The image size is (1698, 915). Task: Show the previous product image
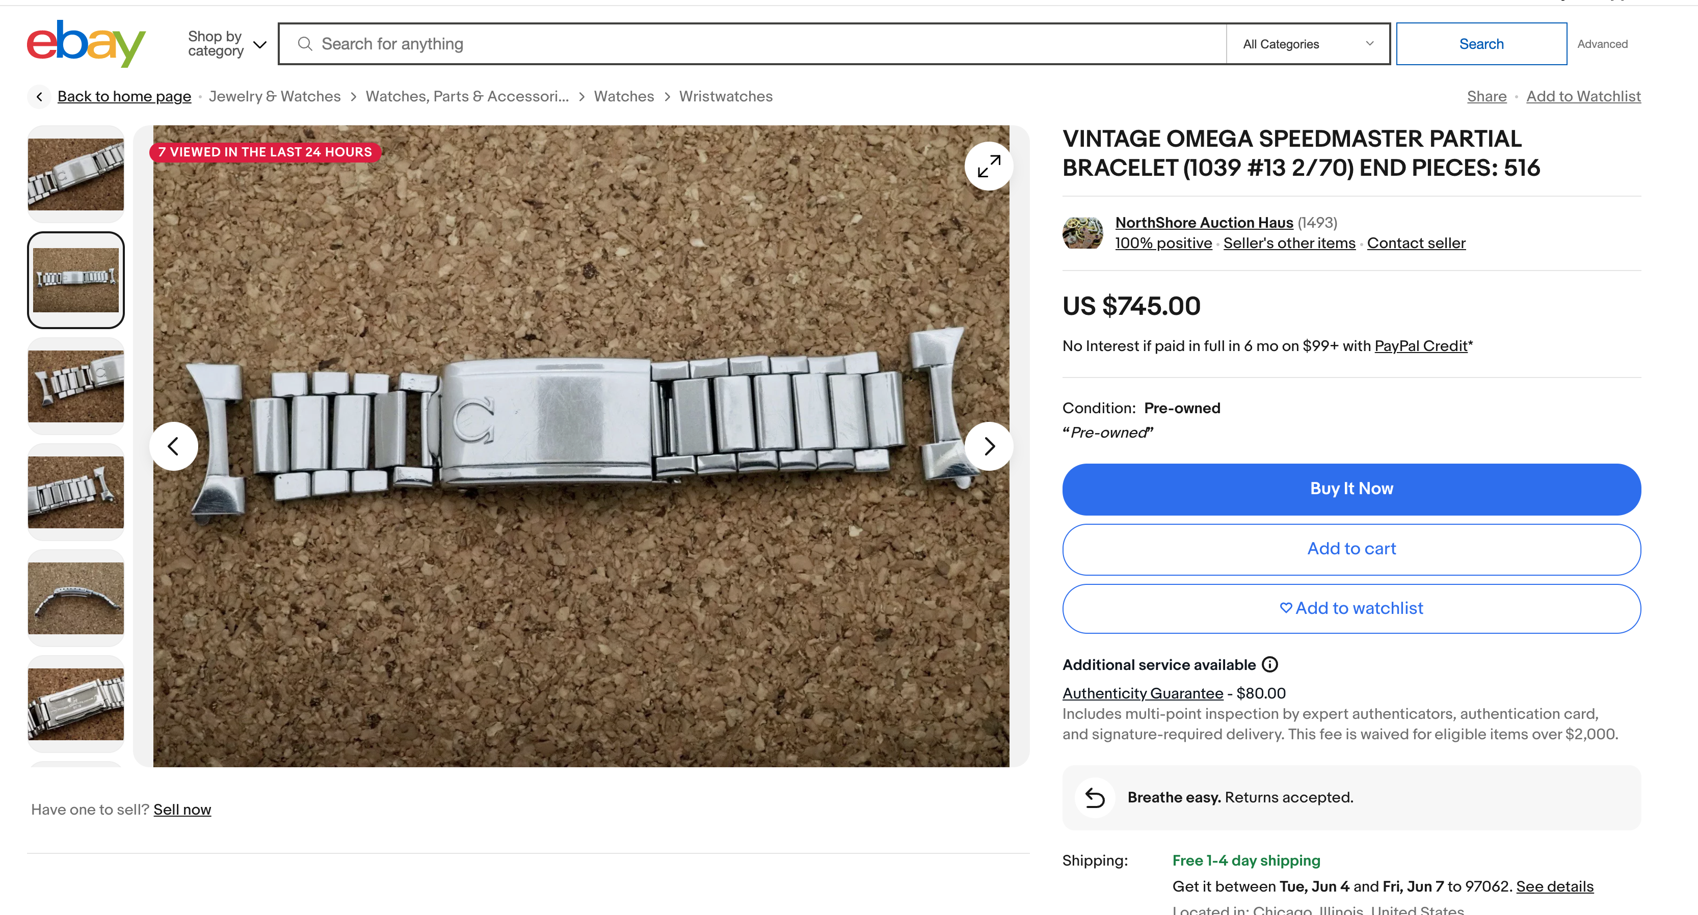173,447
